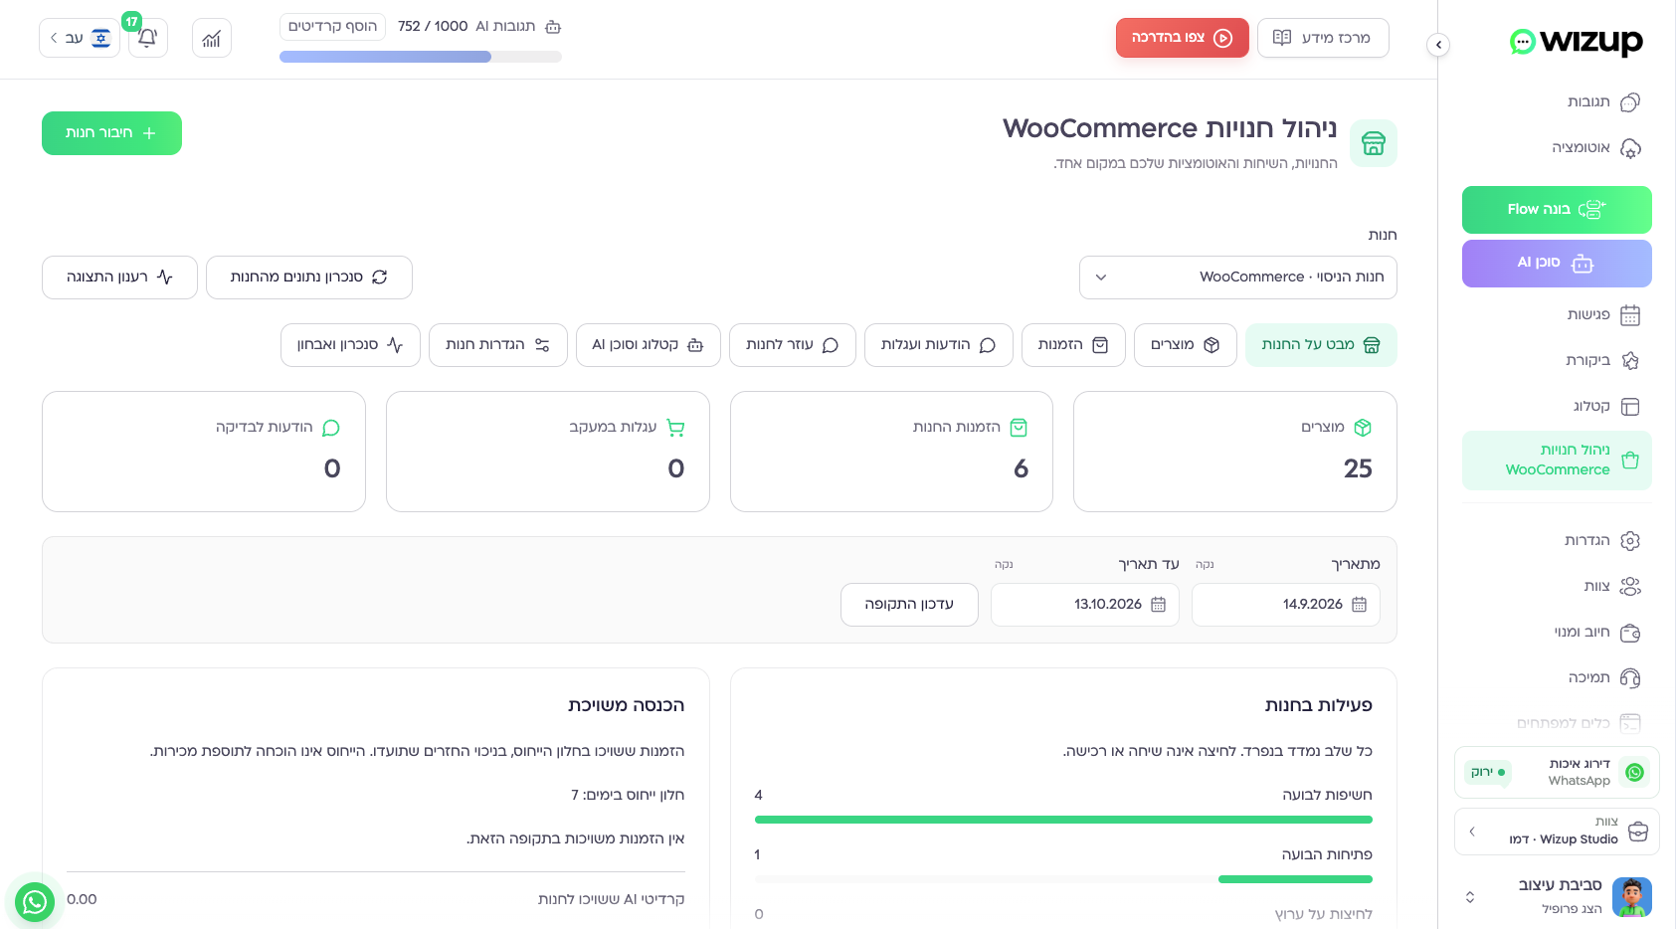Viewport: 1676px width, 929px height.
Task: Click the AI credits robot icon
Action: [x=554, y=27]
